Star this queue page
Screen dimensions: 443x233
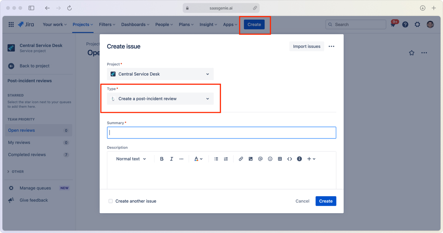click(412, 53)
